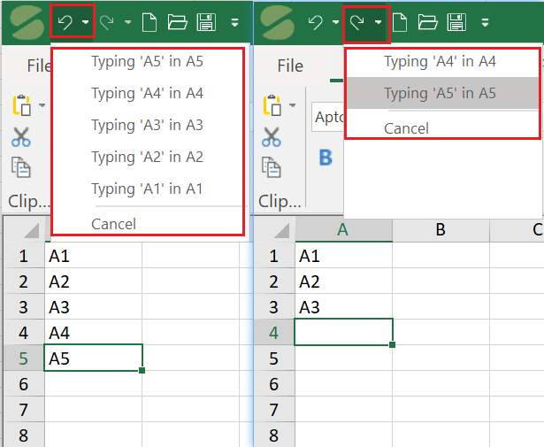
Task: Click the greyed Redo icon in the left window
Action: coord(107,22)
